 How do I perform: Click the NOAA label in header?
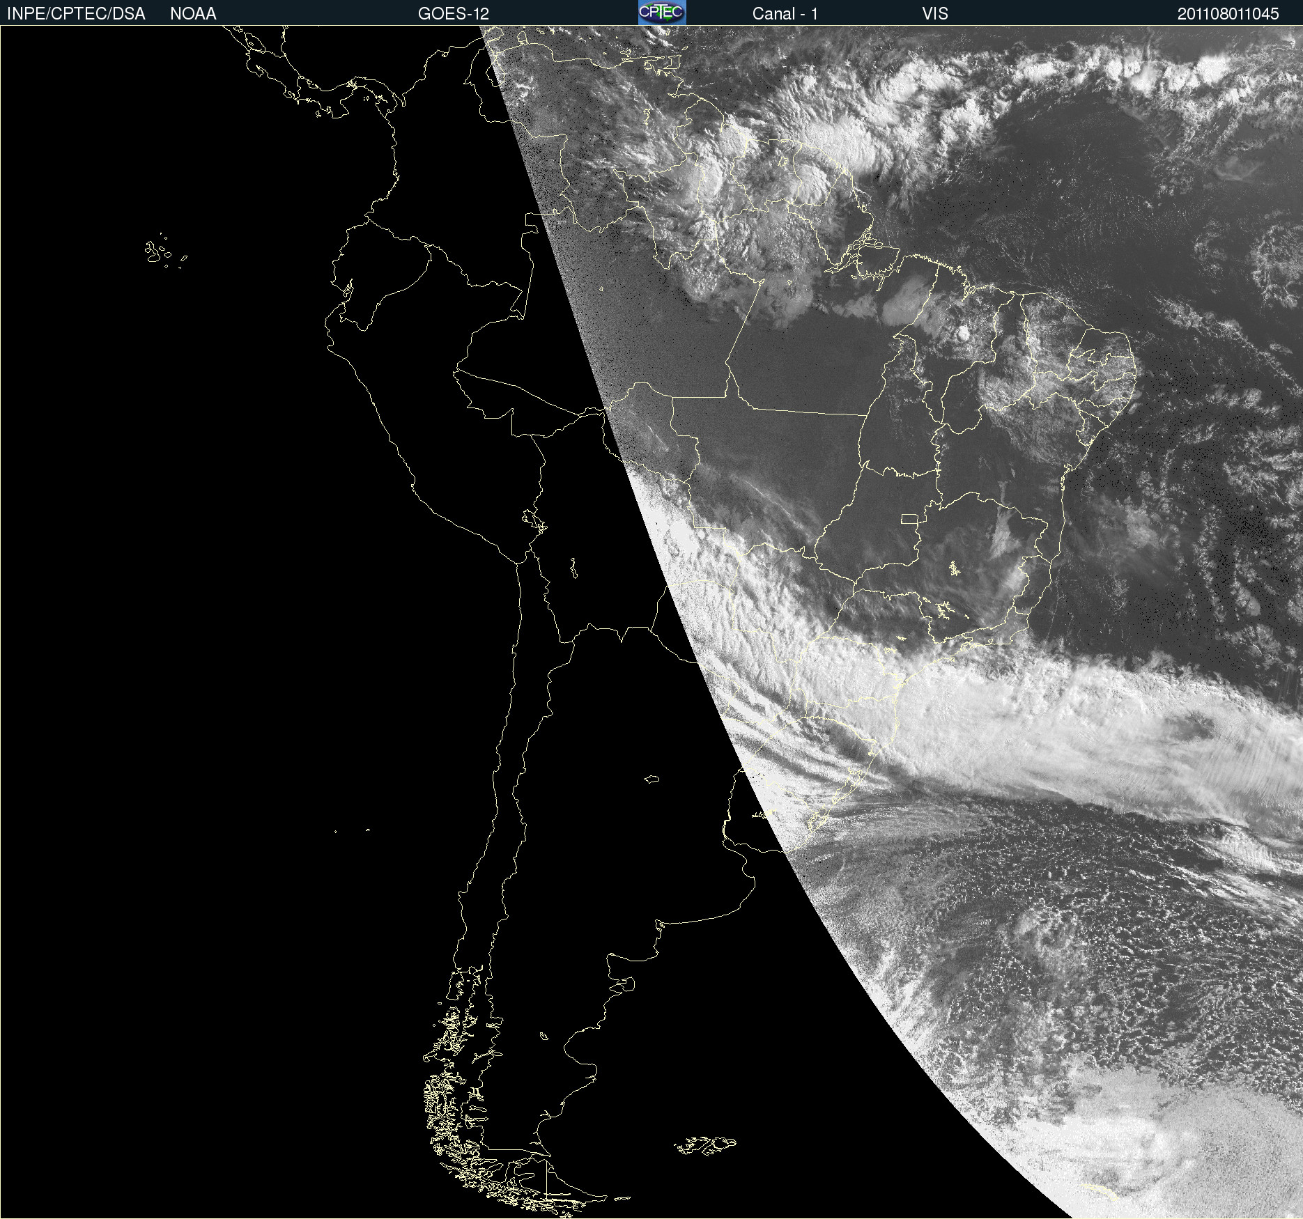pyautogui.click(x=193, y=14)
